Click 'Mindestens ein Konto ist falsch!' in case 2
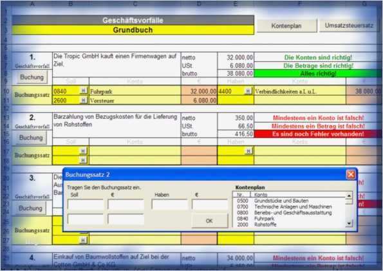Image resolution: width=383 pixels, height=271 pixels. pyautogui.click(x=318, y=118)
